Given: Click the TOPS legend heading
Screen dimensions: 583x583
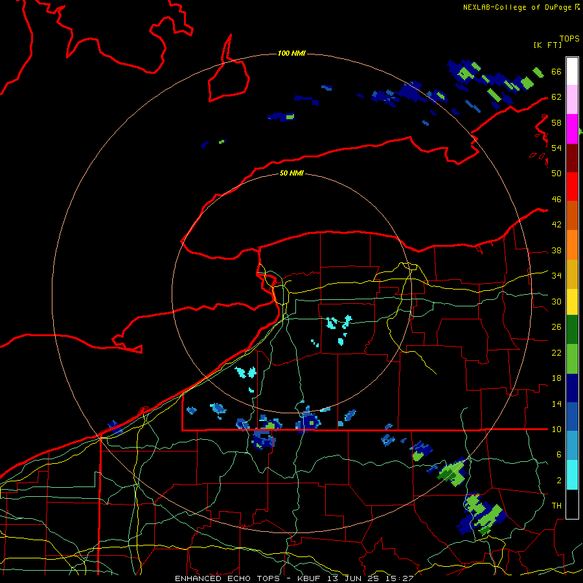Looking at the screenshot, I should click(569, 38).
